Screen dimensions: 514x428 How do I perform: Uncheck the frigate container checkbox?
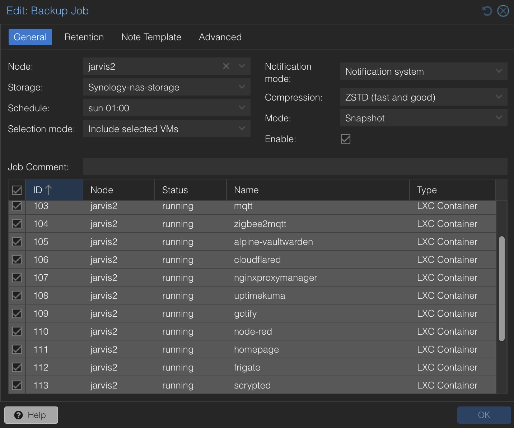[17, 367]
